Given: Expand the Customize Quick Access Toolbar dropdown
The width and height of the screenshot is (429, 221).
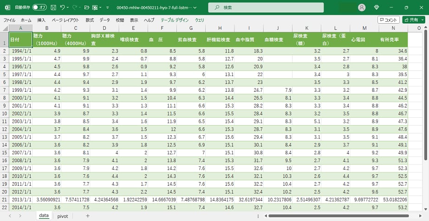Looking at the screenshot, I should coord(107,7).
